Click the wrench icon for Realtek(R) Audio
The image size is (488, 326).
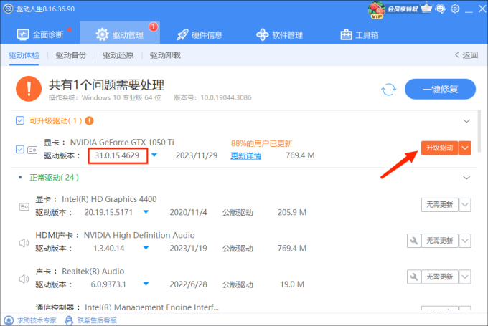413,276
